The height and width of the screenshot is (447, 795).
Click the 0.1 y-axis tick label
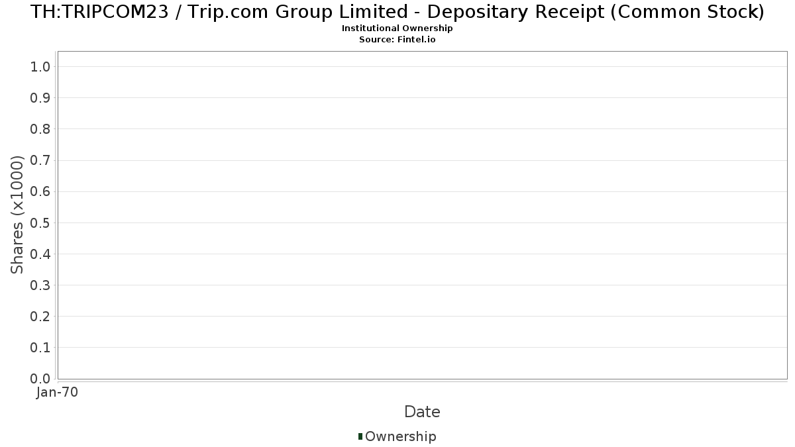click(x=40, y=348)
